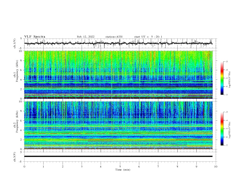The image size is (243, 187).
Task: Click the 10 tick on Time axis
Action: pyautogui.click(x=216, y=167)
